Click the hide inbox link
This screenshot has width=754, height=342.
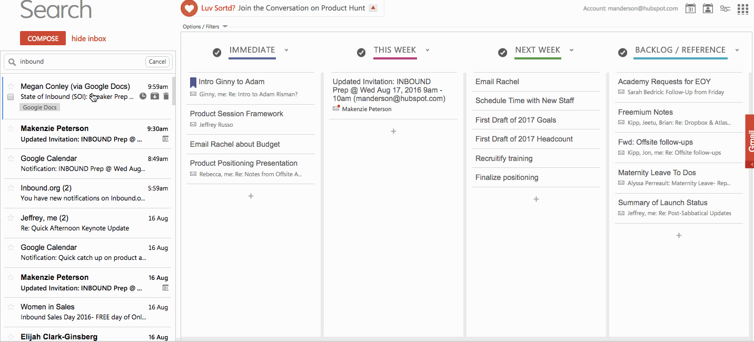88,38
